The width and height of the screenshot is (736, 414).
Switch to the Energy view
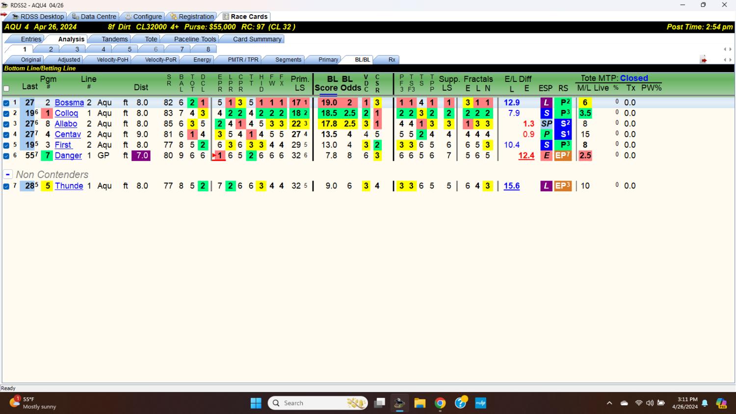(202, 60)
